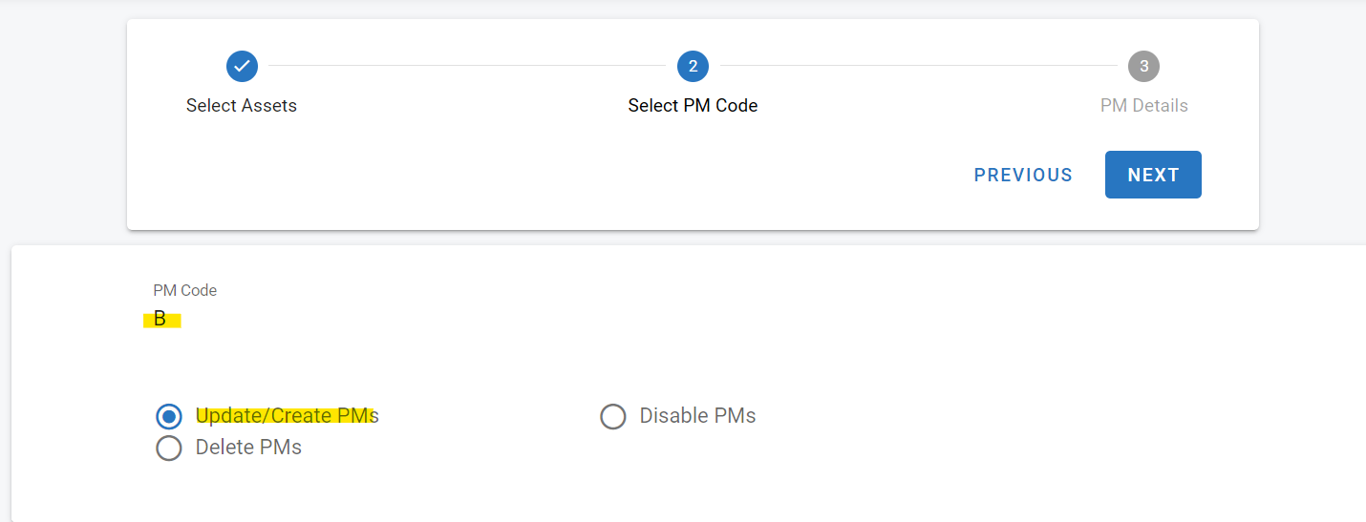Click the PREVIOUS button

(x=1023, y=175)
